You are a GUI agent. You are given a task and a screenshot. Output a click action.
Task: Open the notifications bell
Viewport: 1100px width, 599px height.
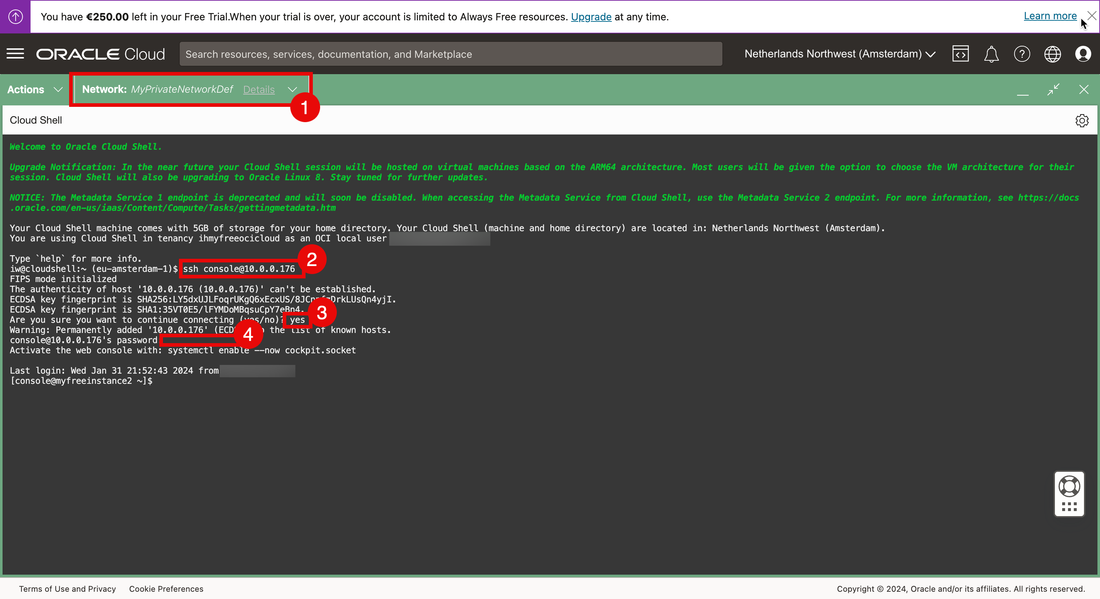[991, 54]
